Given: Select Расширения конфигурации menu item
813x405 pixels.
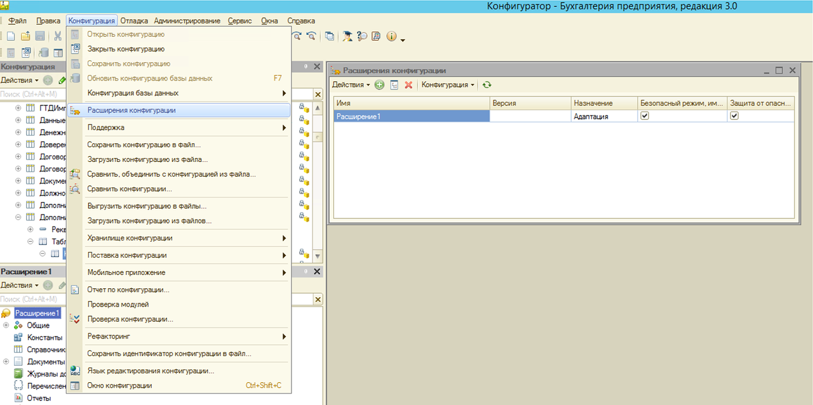Looking at the screenshot, I should click(x=131, y=110).
